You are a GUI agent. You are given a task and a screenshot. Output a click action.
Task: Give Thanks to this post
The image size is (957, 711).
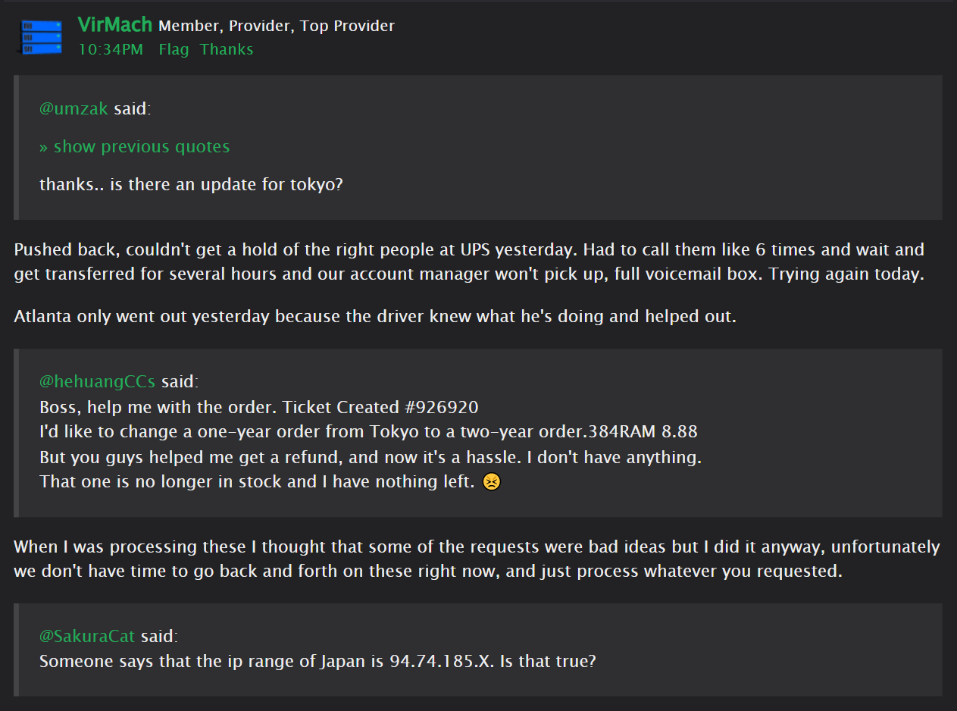(227, 50)
